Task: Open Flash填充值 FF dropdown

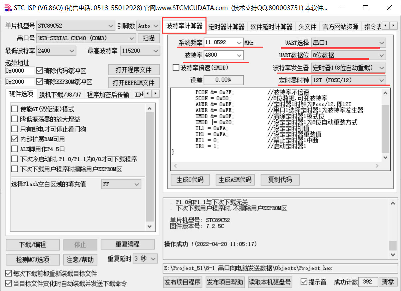Action: [x=121, y=184]
